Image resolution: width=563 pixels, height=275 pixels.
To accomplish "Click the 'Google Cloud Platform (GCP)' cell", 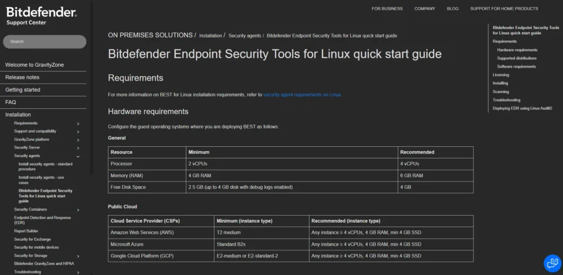I will pos(161,256).
